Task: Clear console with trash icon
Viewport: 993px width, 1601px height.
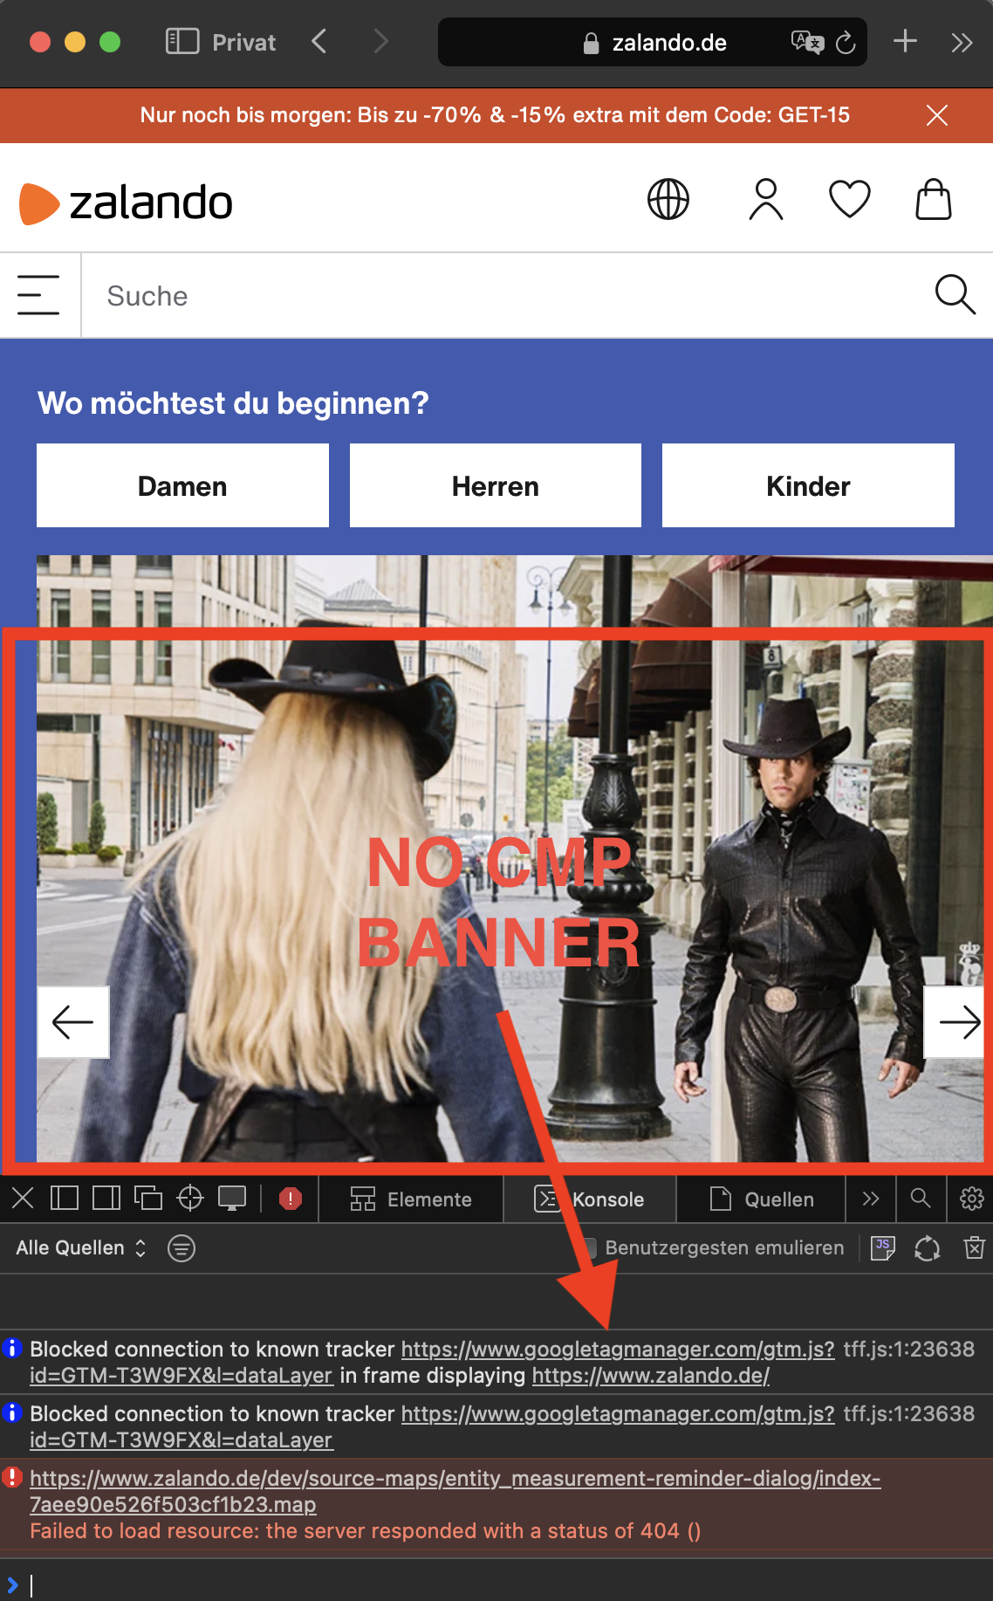Action: tap(975, 1248)
